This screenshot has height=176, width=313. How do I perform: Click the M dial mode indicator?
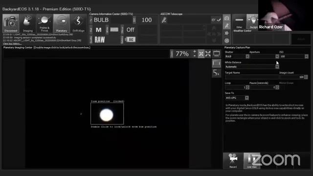coord(99,30)
